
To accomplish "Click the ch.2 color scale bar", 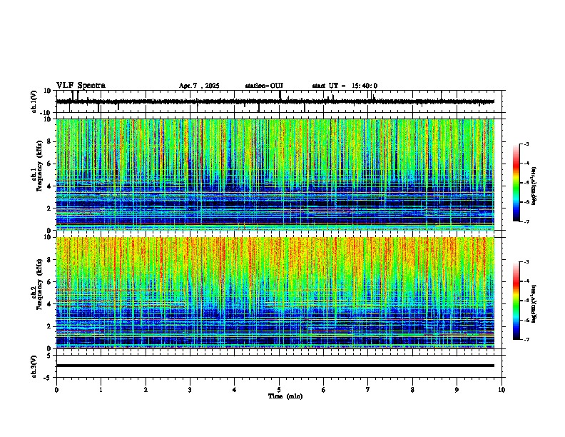I will click(516, 301).
